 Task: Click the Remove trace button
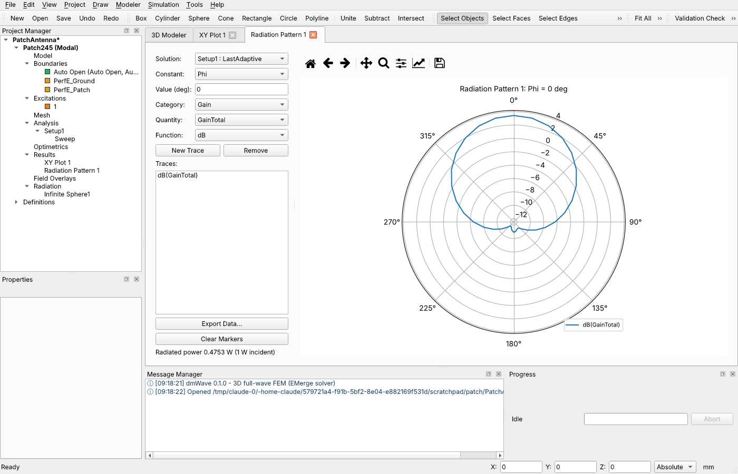[256, 151]
